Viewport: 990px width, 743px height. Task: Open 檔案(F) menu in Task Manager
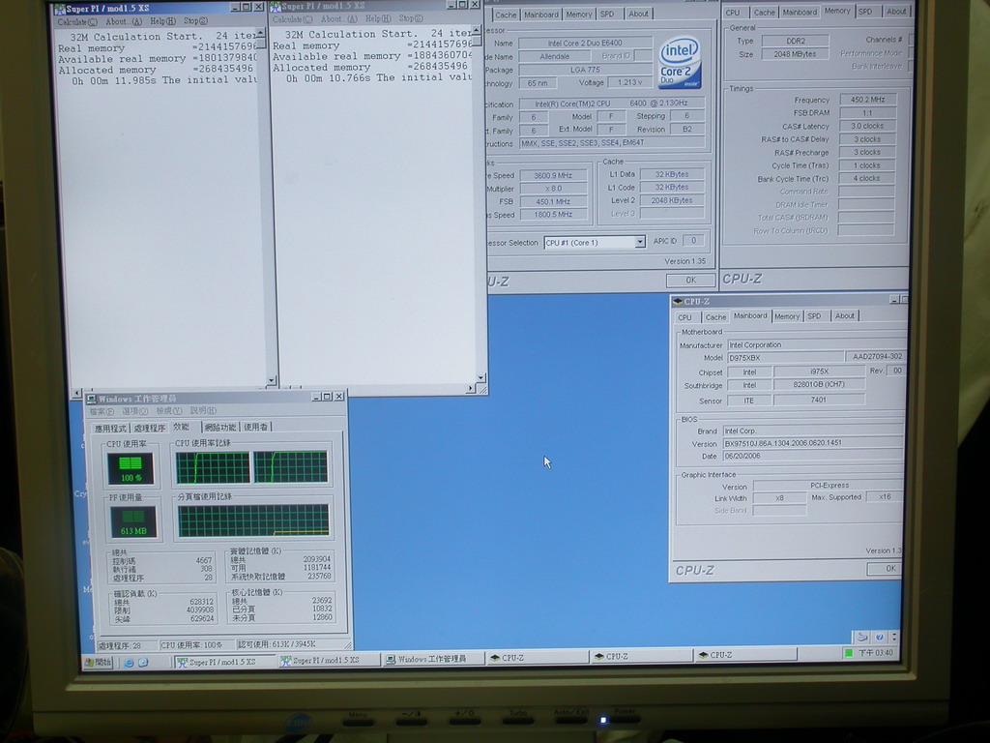click(x=102, y=412)
